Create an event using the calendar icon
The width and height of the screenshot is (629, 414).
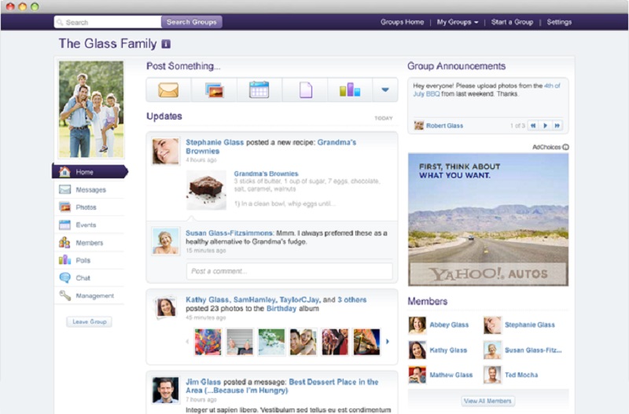[259, 90]
